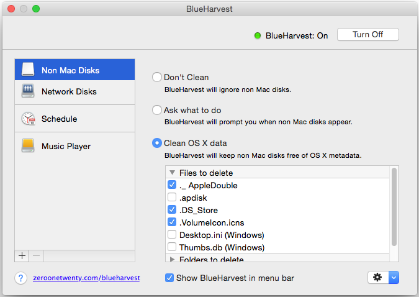This screenshot has height=297, width=419.
Task: Select the Don't Clean radio option
Action: click(x=157, y=78)
